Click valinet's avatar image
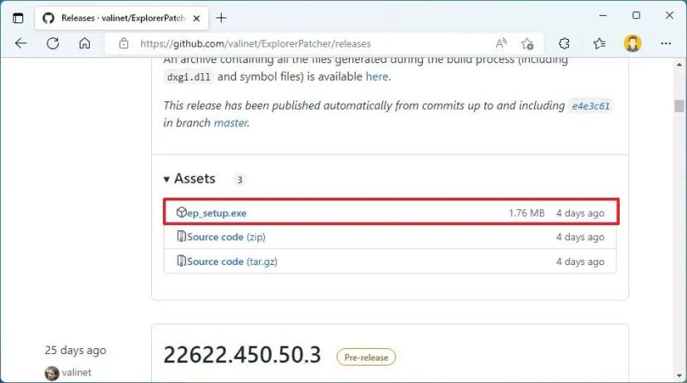This screenshot has height=383, width=687. click(x=52, y=373)
